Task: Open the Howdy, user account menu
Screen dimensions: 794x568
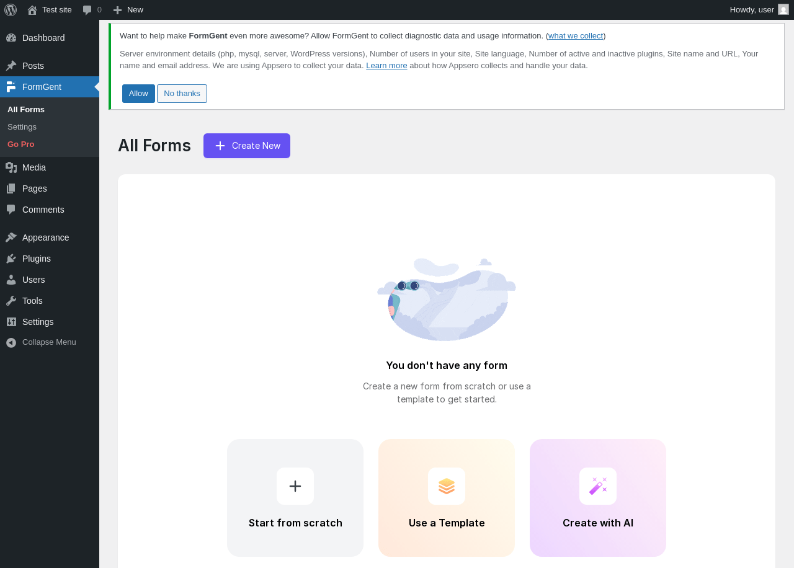Action: pyautogui.click(x=759, y=10)
